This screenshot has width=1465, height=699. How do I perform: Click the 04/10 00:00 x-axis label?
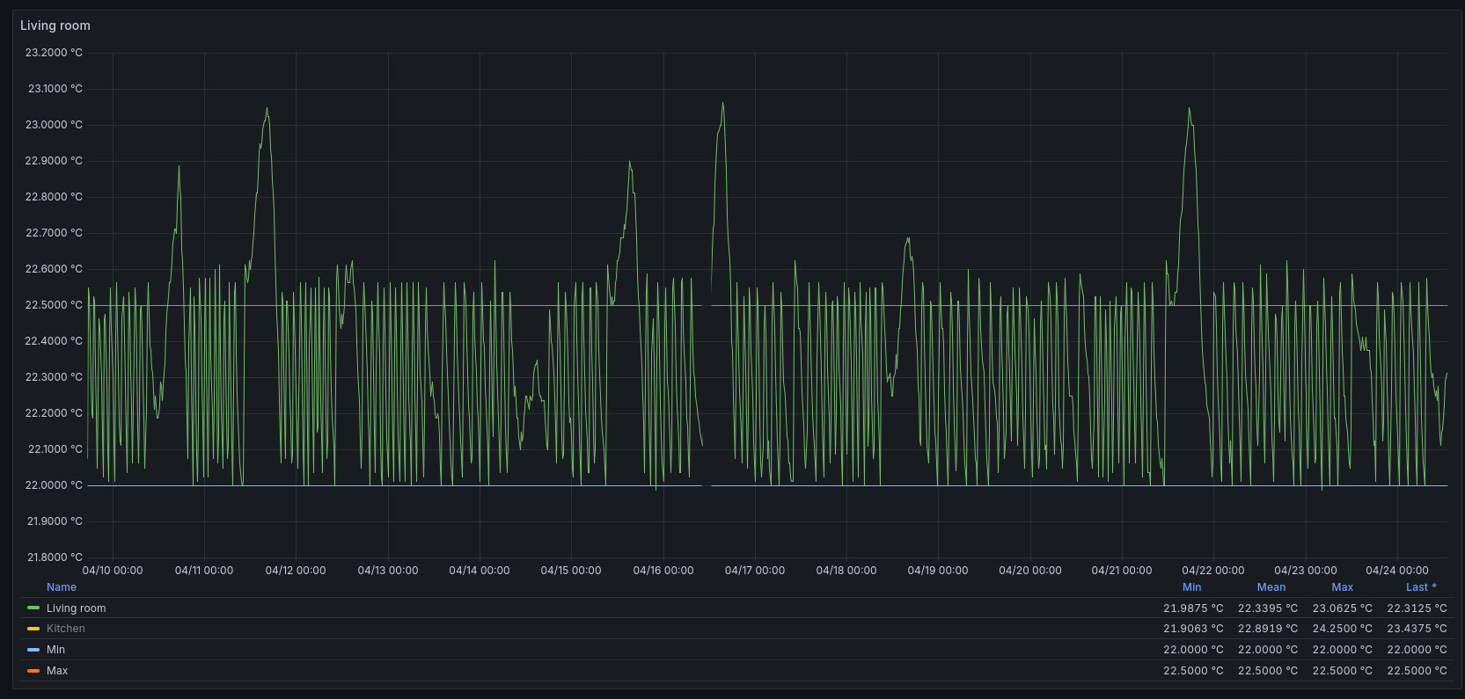pyautogui.click(x=113, y=571)
